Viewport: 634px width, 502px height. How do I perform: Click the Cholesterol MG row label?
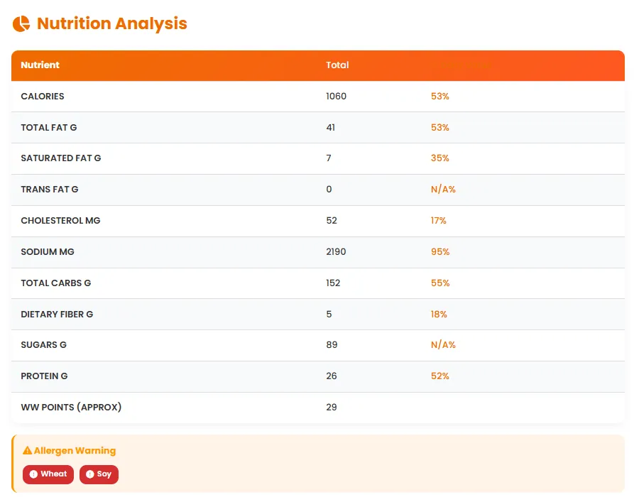[x=60, y=221]
